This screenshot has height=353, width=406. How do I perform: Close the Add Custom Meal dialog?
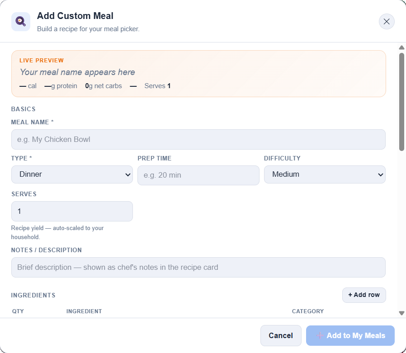pos(387,21)
